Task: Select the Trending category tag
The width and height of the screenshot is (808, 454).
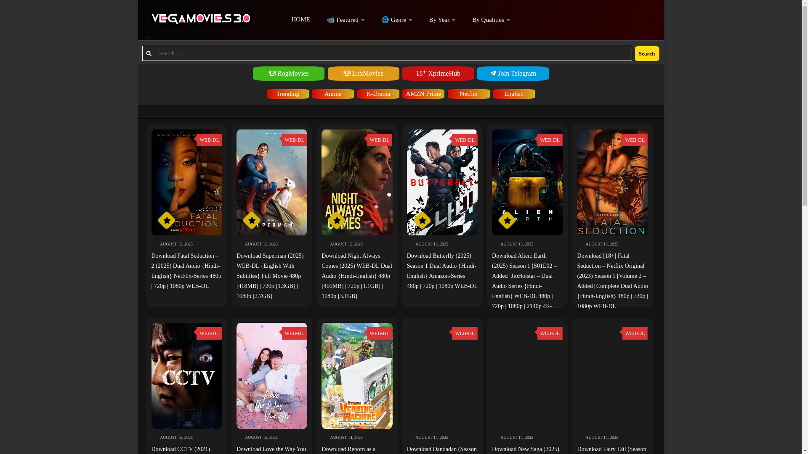Action: coord(288,94)
